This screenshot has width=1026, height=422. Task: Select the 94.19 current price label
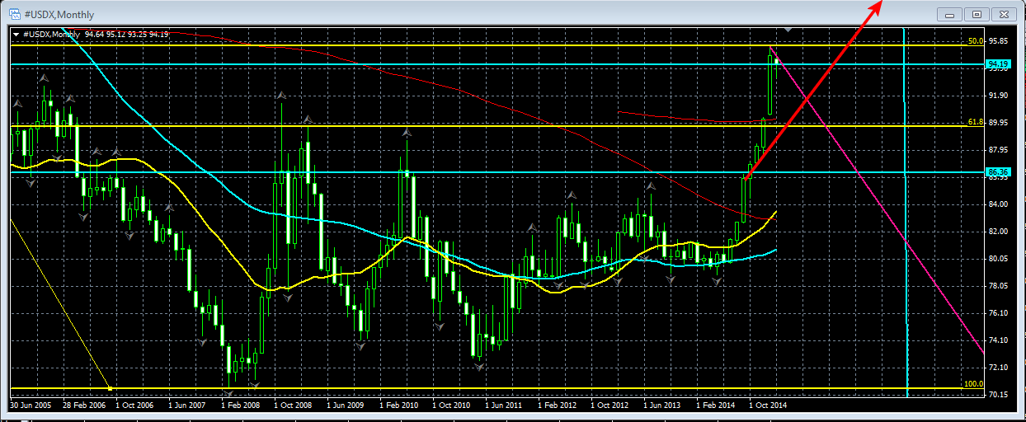pyautogui.click(x=997, y=63)
